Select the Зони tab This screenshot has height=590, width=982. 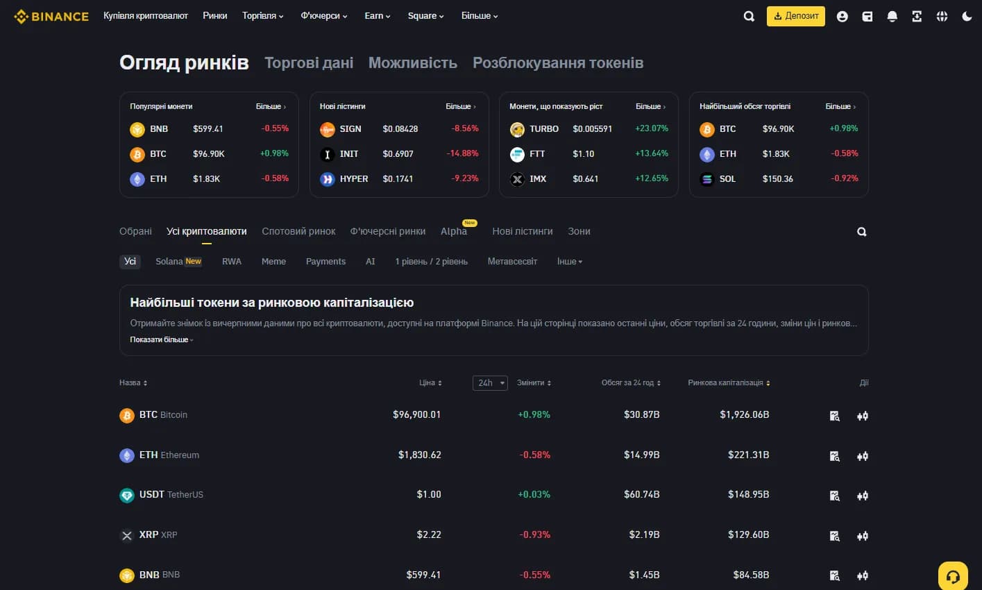(579, 231)
